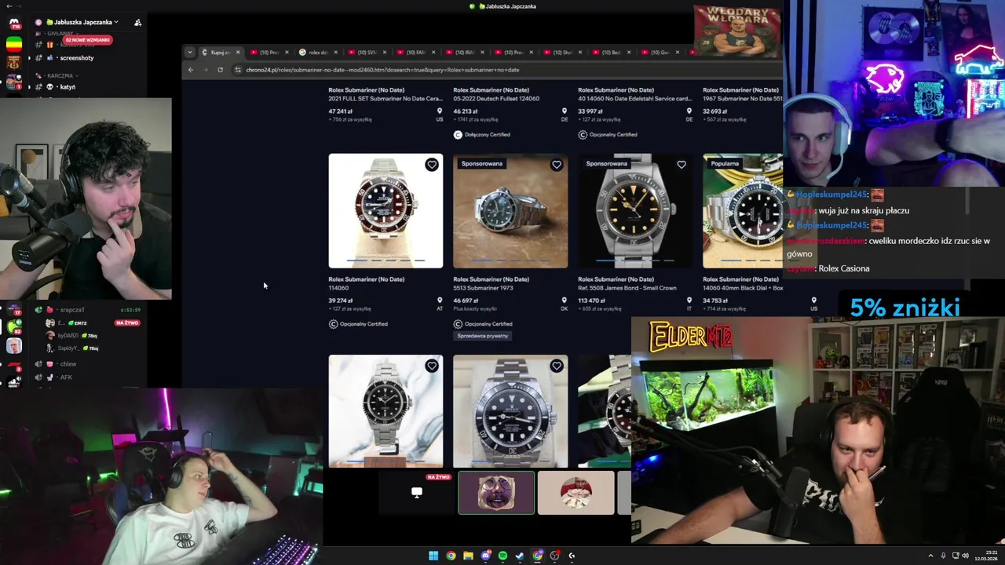Open the screenshoty text channel
This screenshot has height=565, width=1005.
[76, 58]
